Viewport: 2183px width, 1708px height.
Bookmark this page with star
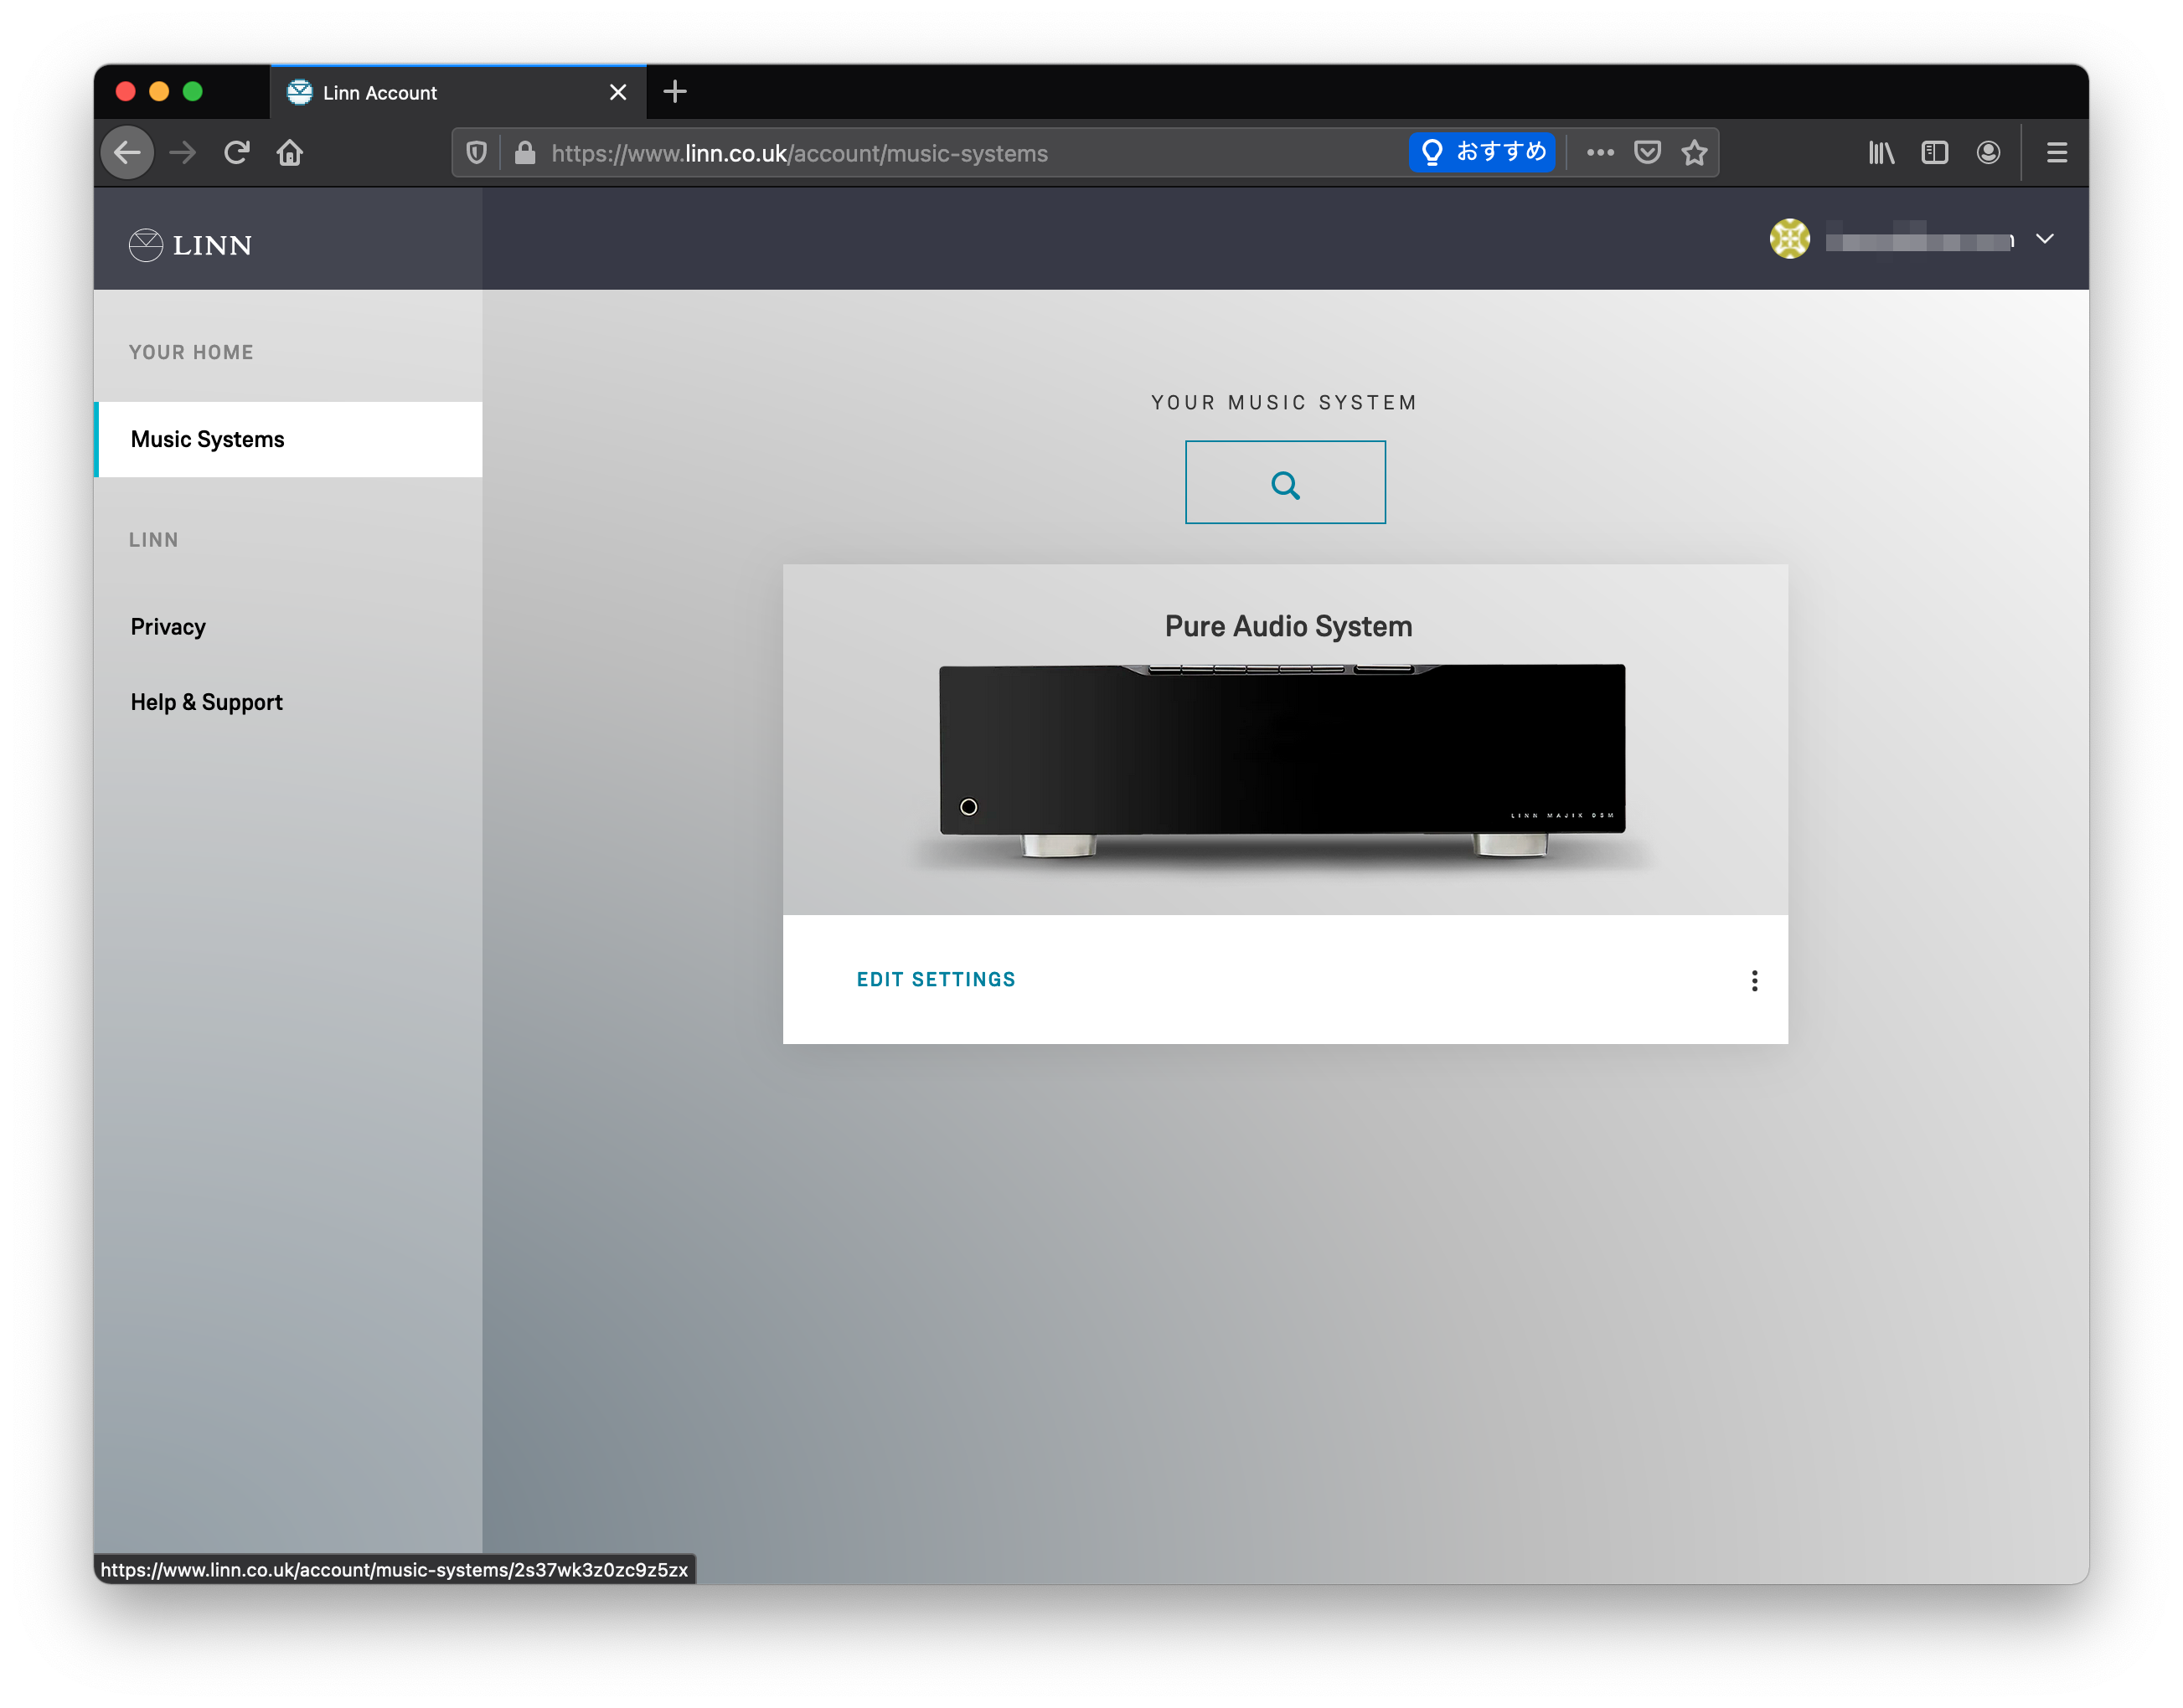1694,153
